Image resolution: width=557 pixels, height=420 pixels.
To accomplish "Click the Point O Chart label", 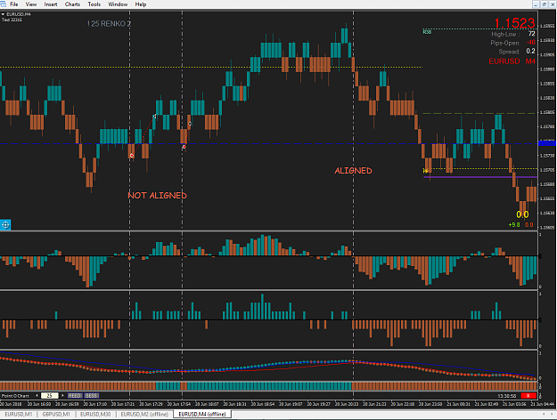I will coord(15,396).
